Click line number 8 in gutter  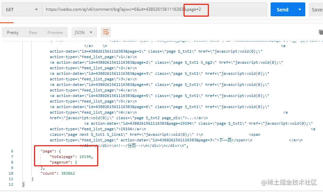12,162
